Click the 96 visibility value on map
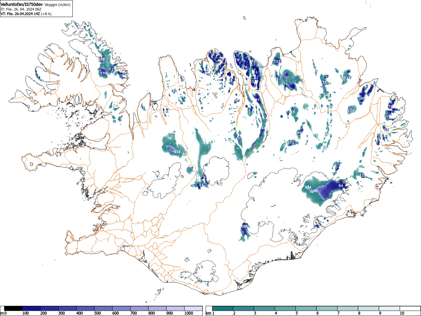This screenshot has height=316, width=421. 299,133
